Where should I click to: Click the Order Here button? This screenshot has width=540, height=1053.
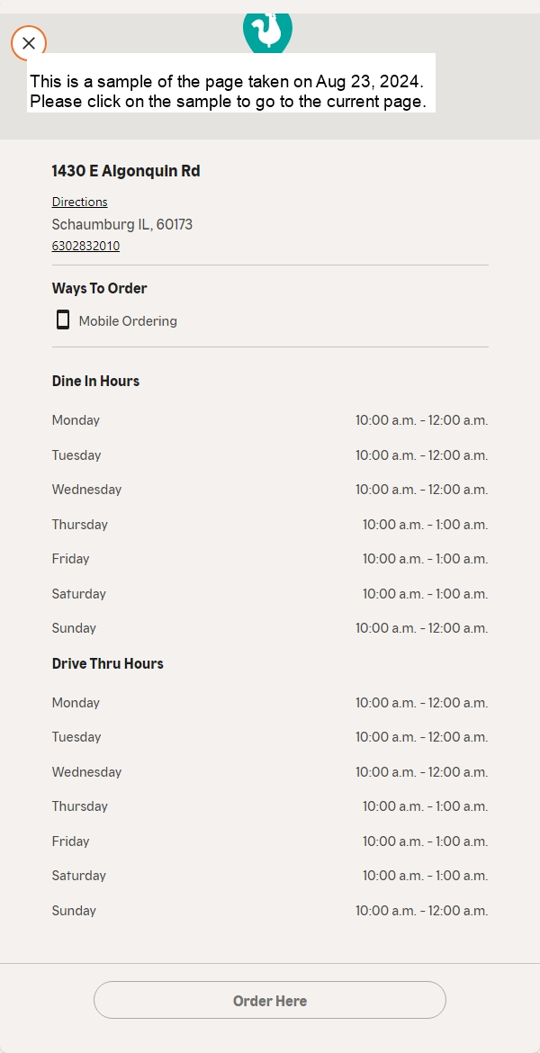(269, 1000)
